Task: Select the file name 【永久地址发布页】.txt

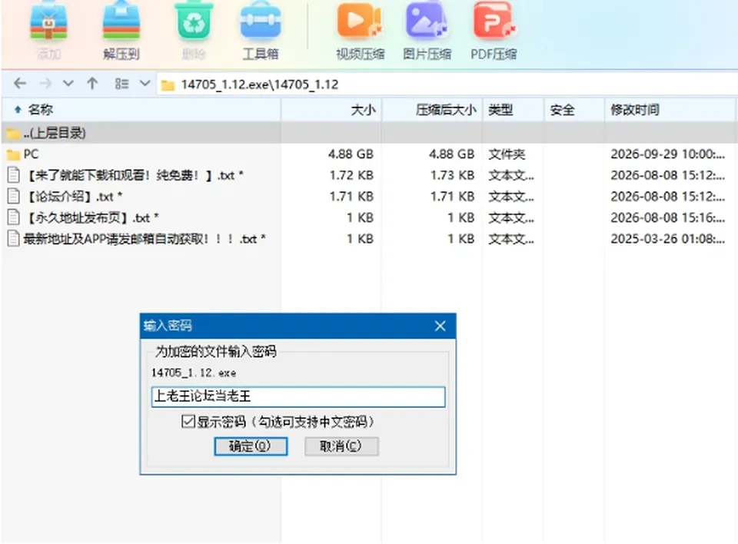Action: (x=91, y=217)
